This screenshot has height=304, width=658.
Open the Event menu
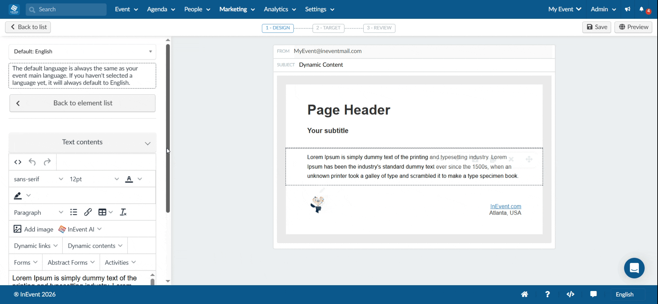[x=126, y=9]
